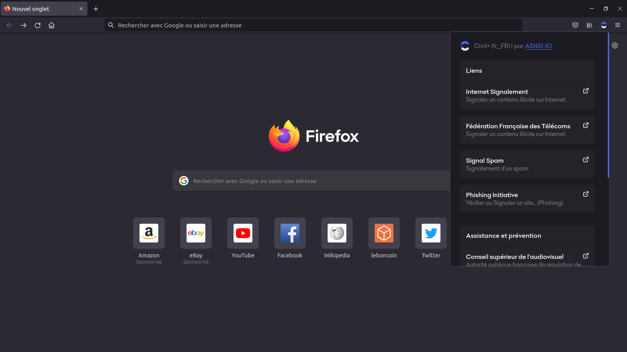Go back to previous page
The width and height of the screenshot is (627, 352).
pyautogui.click(x=9, y=25)
